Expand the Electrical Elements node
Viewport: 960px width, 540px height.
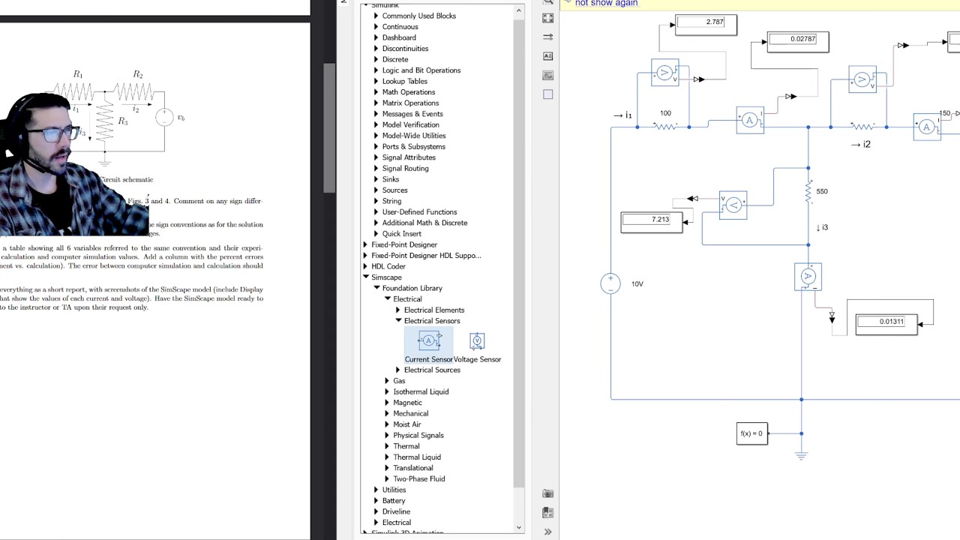coord(398,310)
